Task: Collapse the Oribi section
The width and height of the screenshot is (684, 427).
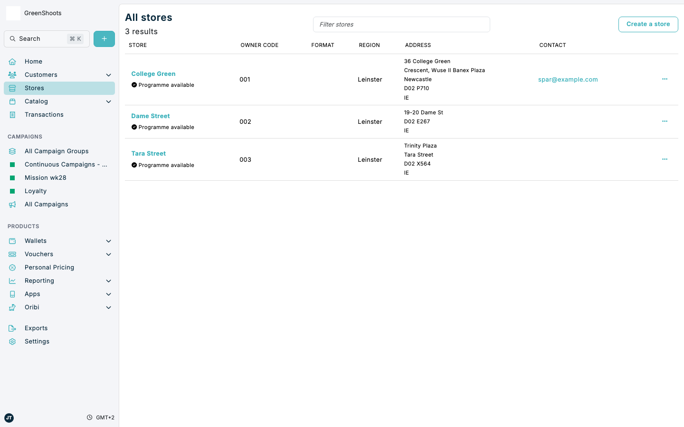Action: click(x=108, y=307)
